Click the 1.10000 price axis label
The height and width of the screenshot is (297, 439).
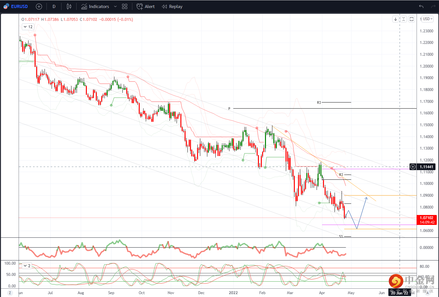(427, 184)
